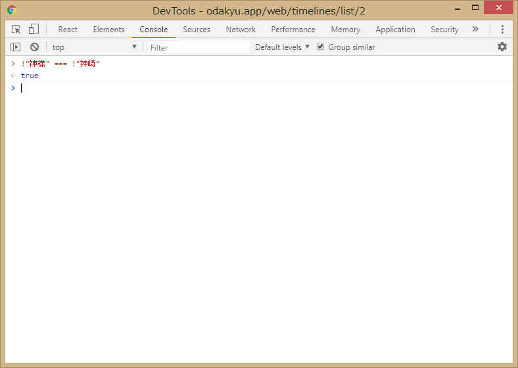Open console settings gear icon
518x368 pixels.
502,47
